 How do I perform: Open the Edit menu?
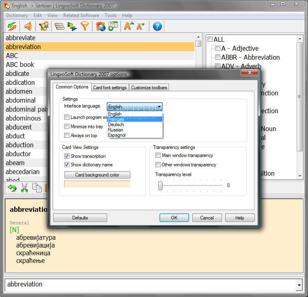click(x=37, y=15)
